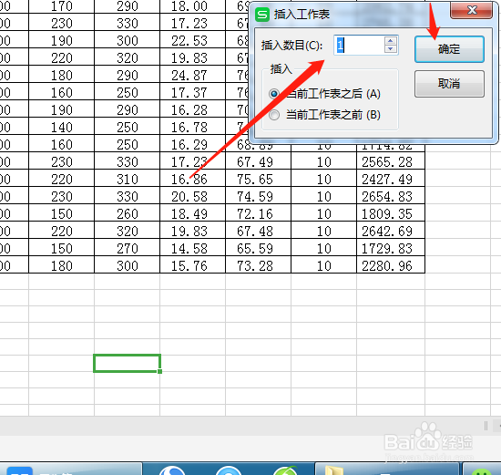
Task: Select cell containing 17.37
Action: tap(192, 91)
